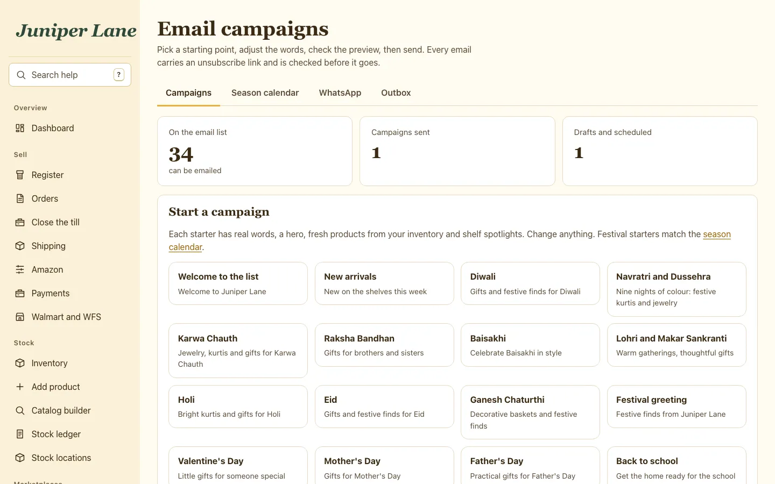Click the Stock ledger icon
775x484 pixels.
tap(20, 434)
